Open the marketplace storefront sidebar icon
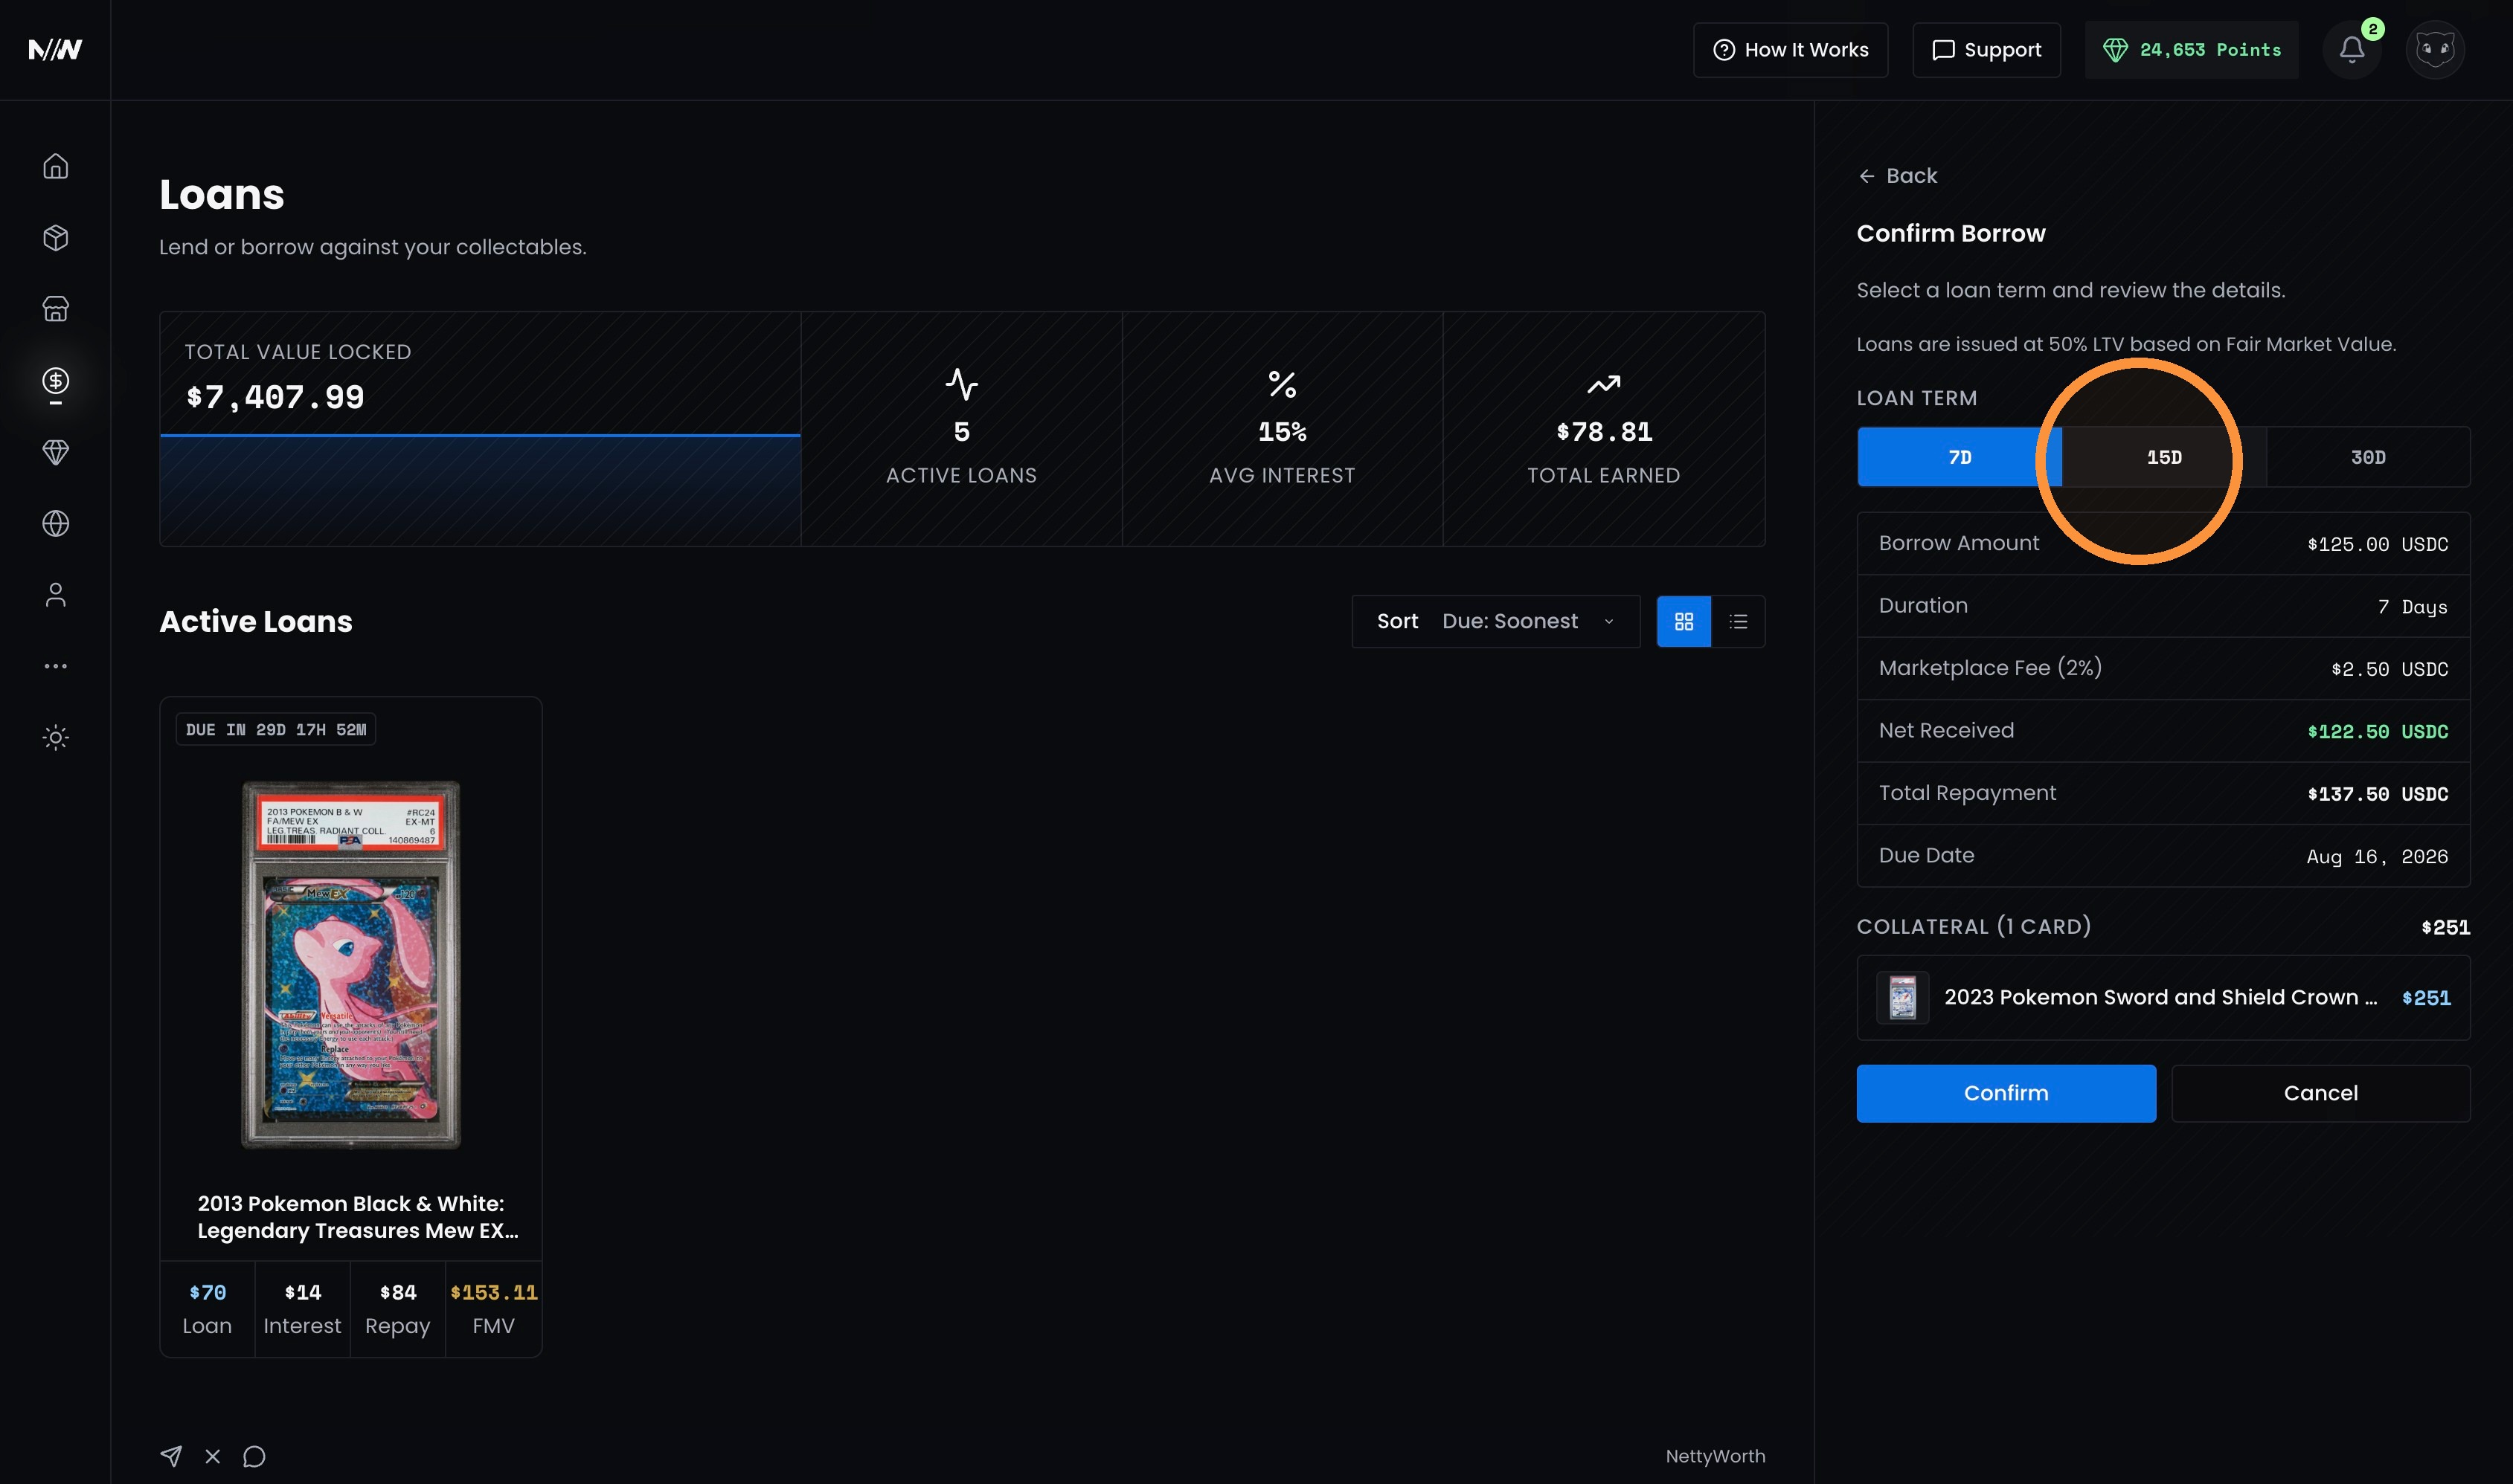Screen dimensions: 2513x1484 click(55, 309)
